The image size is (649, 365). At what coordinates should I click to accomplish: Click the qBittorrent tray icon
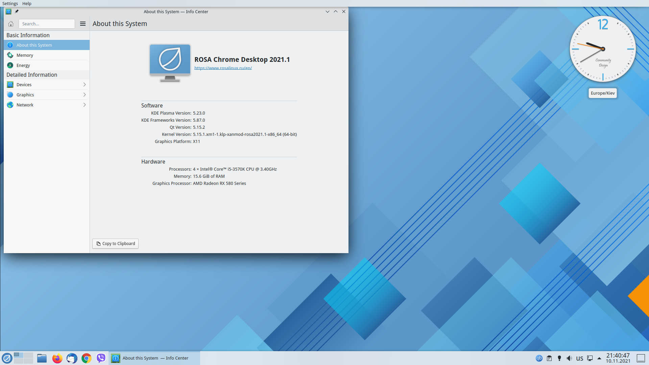pos(539,358)
